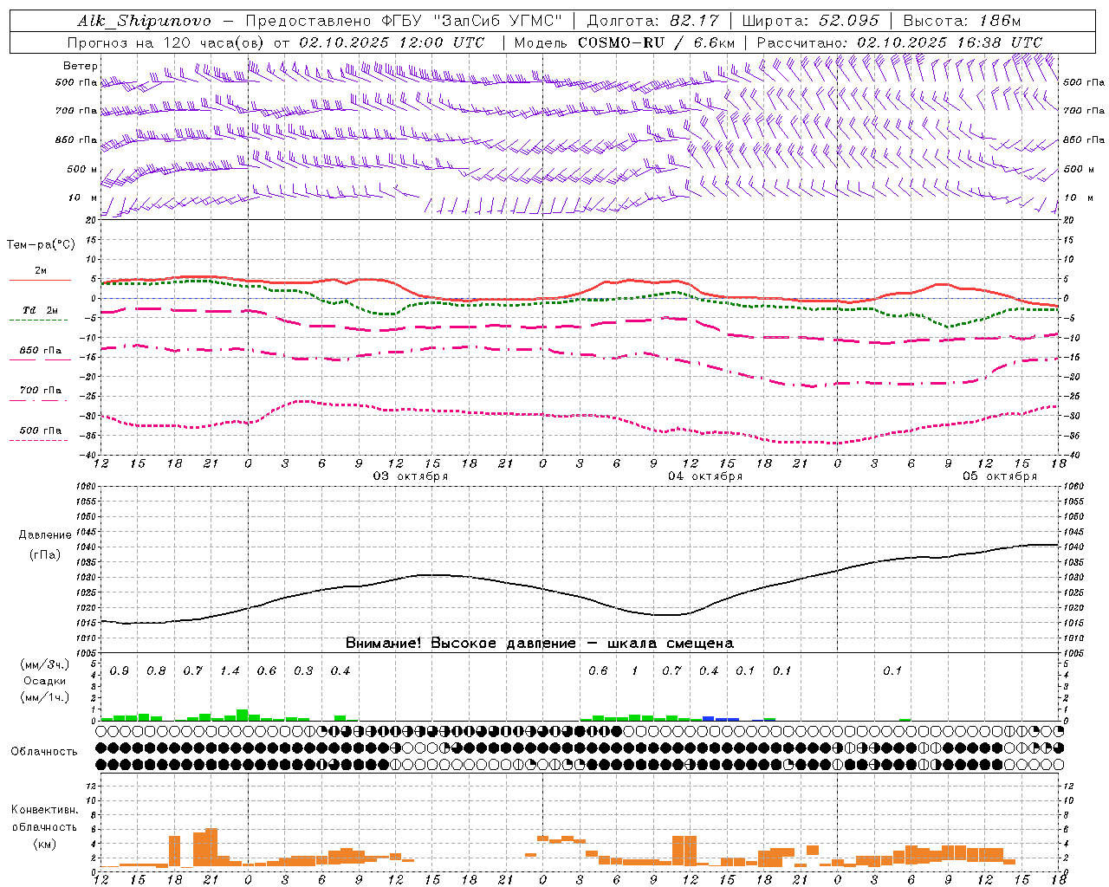Click the Ветер panel label
This screenshot has width=1109, height=887.
81,66
